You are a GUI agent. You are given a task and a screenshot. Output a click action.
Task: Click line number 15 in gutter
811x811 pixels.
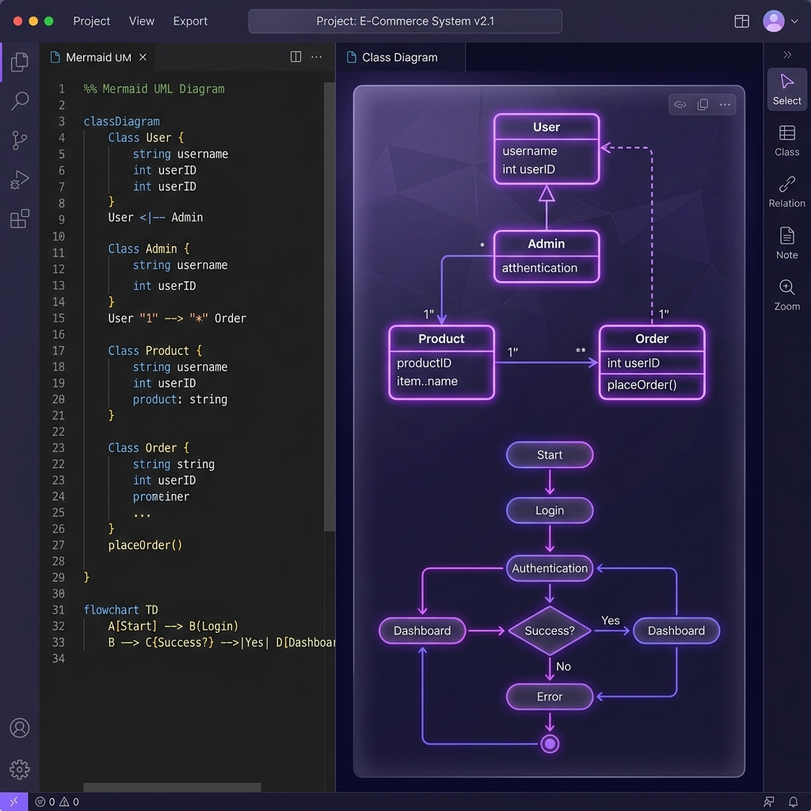(59, 318)
